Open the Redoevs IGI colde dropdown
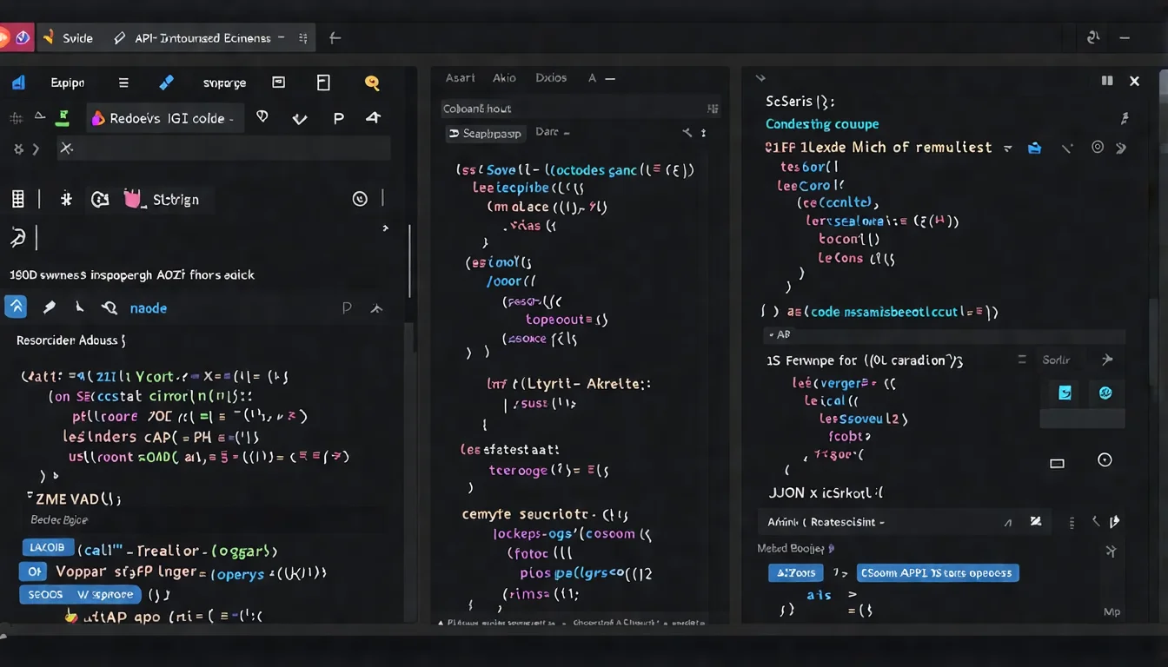The image size is (1168, 667). 164,117
